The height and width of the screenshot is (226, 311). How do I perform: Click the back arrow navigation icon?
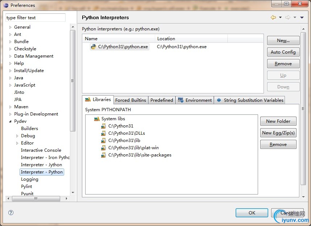273,17
